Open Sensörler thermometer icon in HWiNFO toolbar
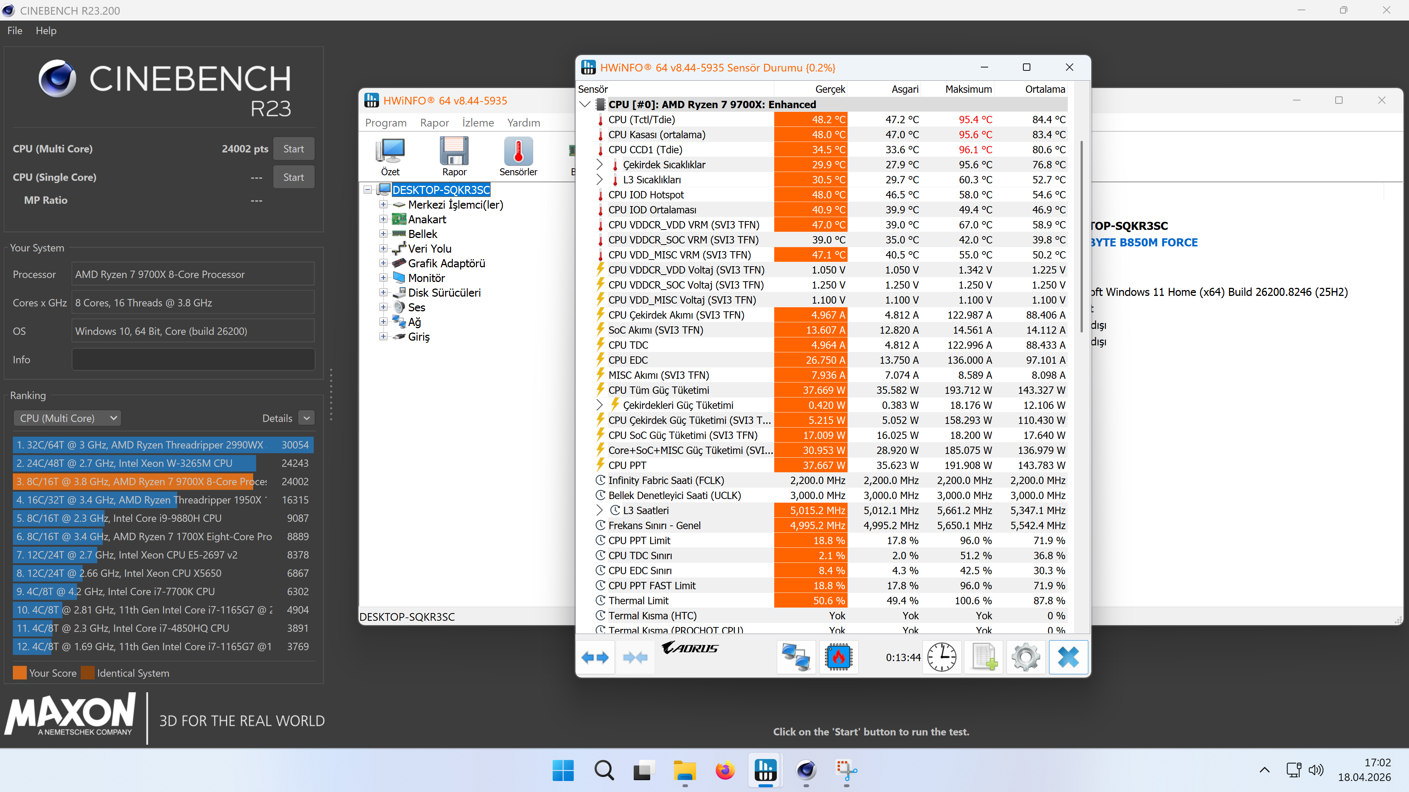The image size is (1409, 792). 518,157
